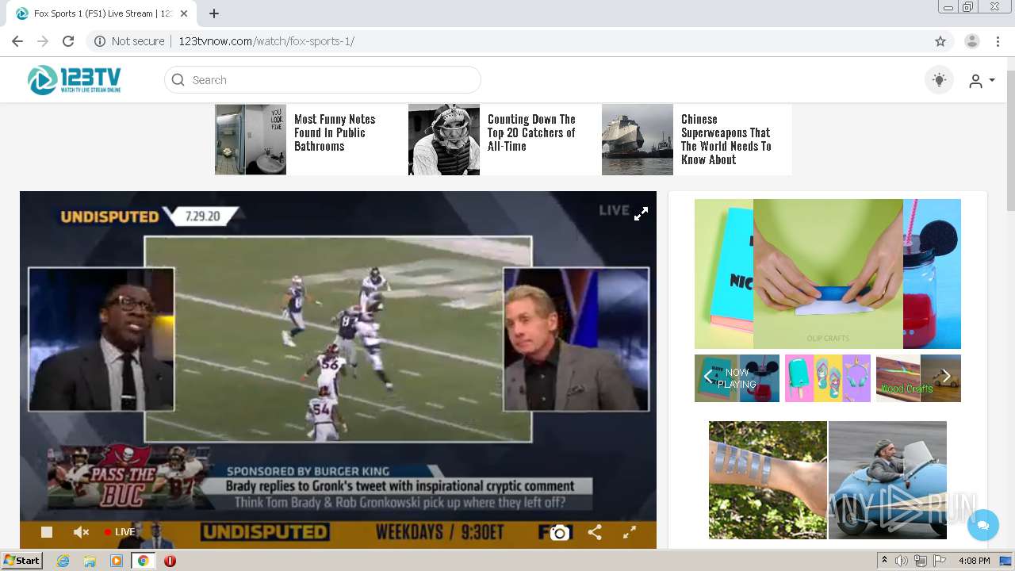Click the taskbar clock showing 4:08 PM

[x=975, y=561]
